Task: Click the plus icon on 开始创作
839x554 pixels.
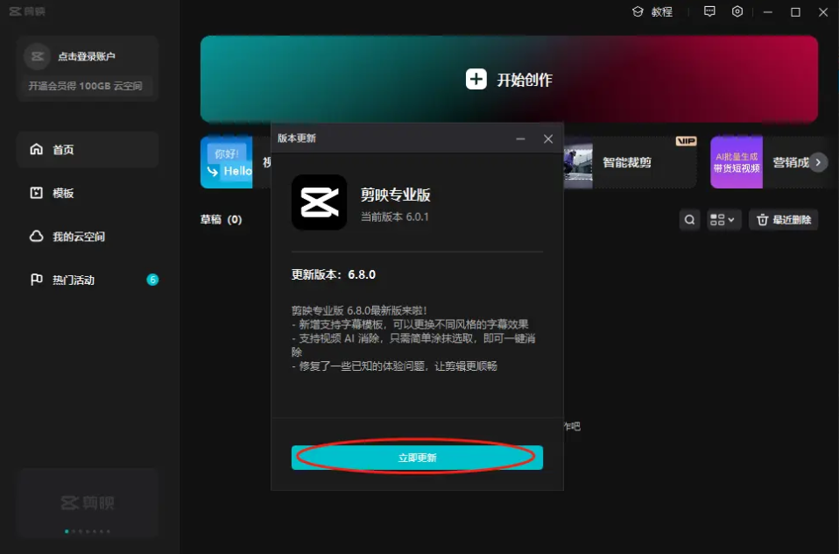Action: pyautogui.click(x=476, y=79)
